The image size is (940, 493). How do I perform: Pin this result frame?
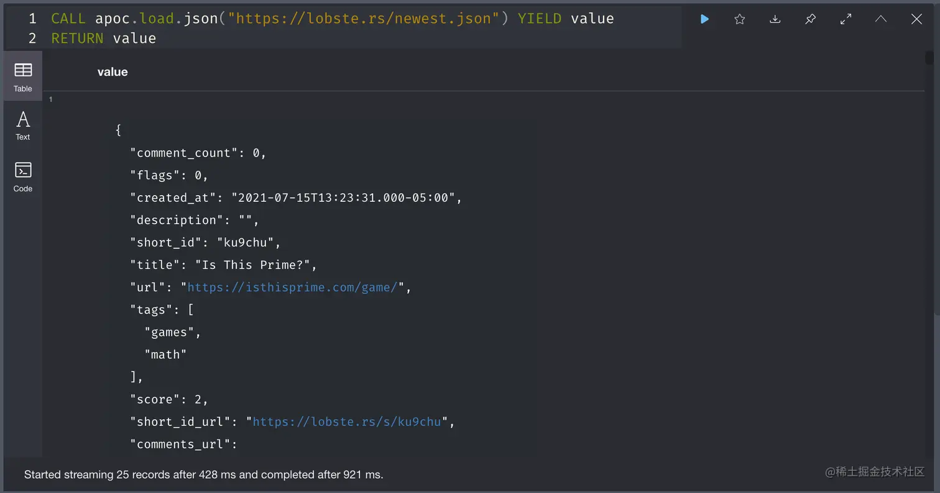tap(811, 19)
